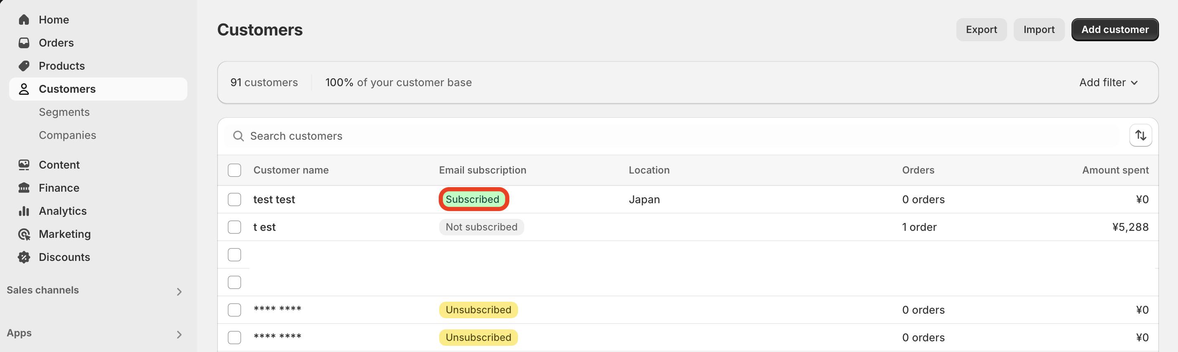The image size is (1178, 352).
Task: Click the Products tag icon
Action: [x=24, y=66]
